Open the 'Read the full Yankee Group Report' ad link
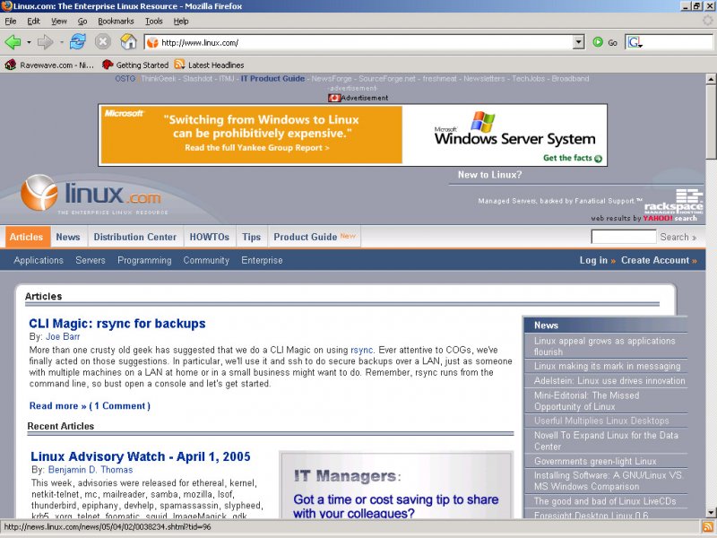717x538 pixels. coord(257,148)
